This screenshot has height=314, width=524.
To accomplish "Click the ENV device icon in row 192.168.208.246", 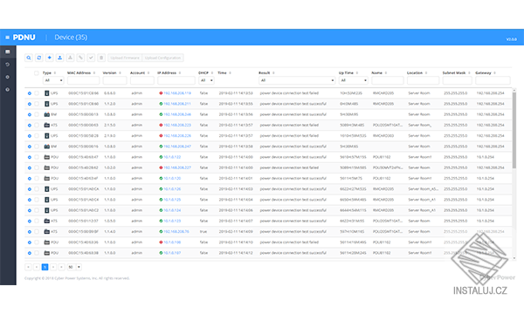I will click(47, 114).
